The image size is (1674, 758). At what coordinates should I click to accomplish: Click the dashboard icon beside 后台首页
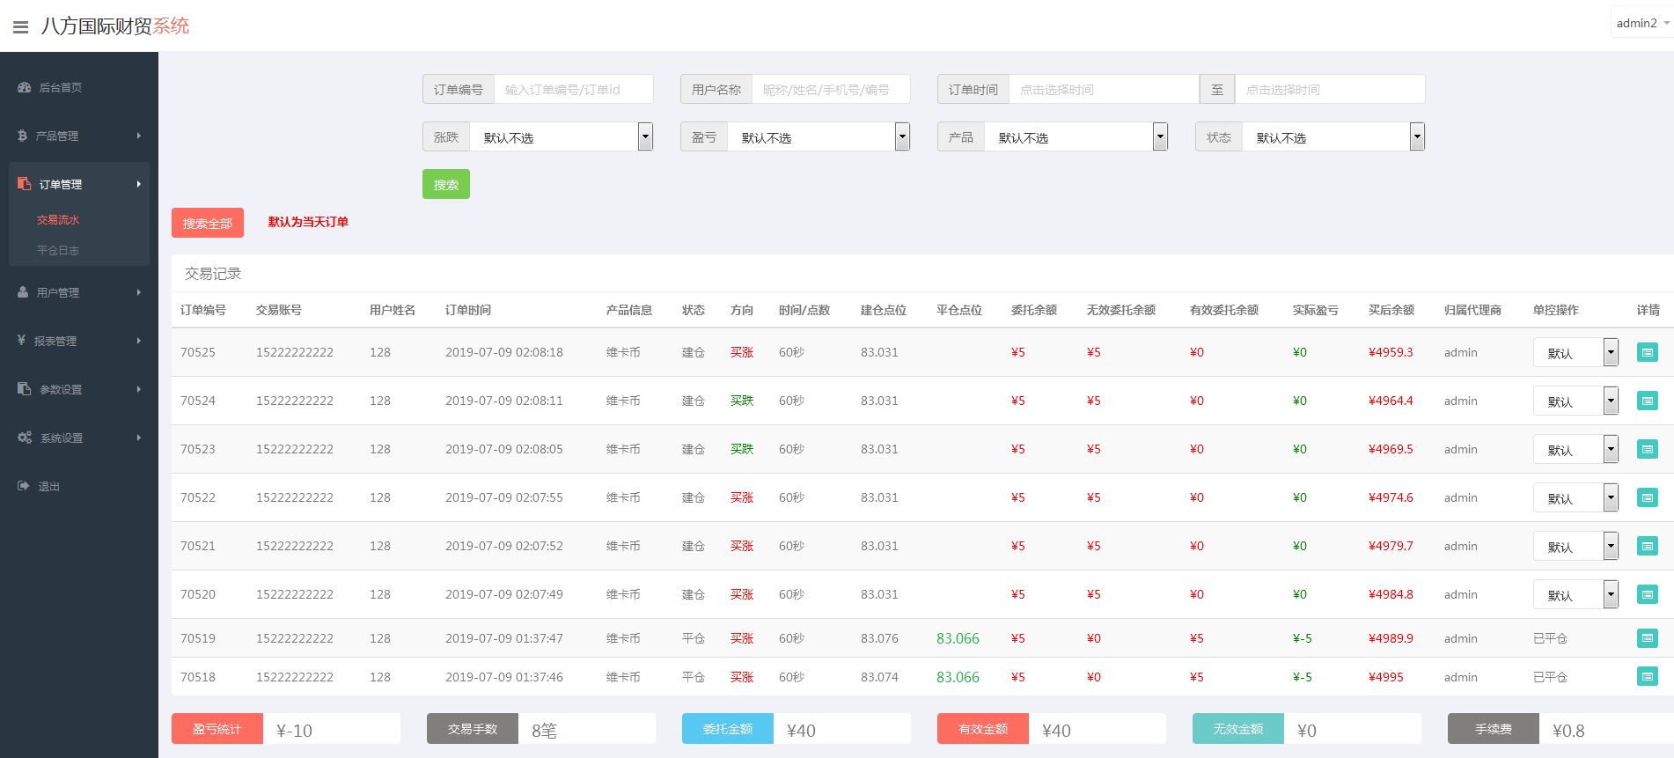tap(25, 87)
